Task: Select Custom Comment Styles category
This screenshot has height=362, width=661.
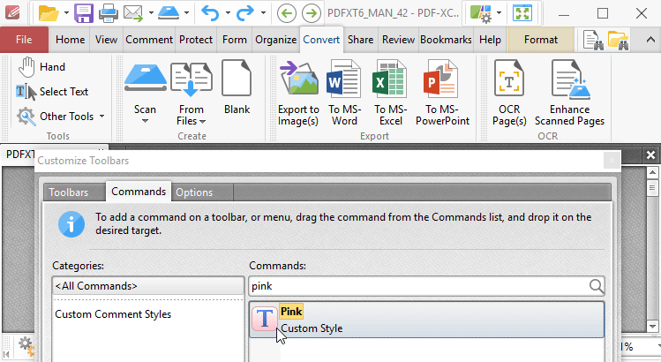Action: [113, 314]
